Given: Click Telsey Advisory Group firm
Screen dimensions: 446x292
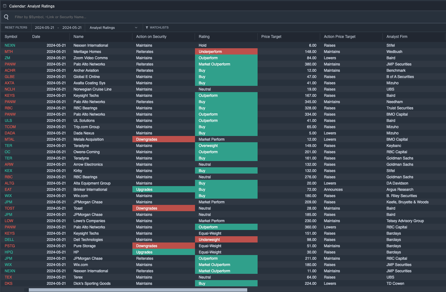Looking at the screenshot, I should (405, 221).
